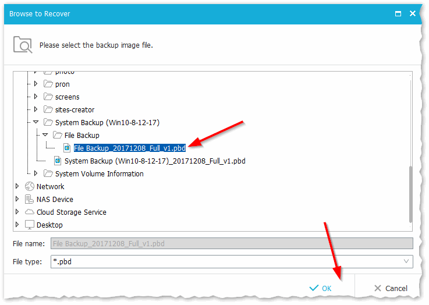The image size is (429, 305).
Task: Expand the Network node
Action: tap(17, 187)
